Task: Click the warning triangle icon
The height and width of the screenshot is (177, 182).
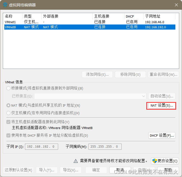Action: pyautogui.click(x=76, y=161)
